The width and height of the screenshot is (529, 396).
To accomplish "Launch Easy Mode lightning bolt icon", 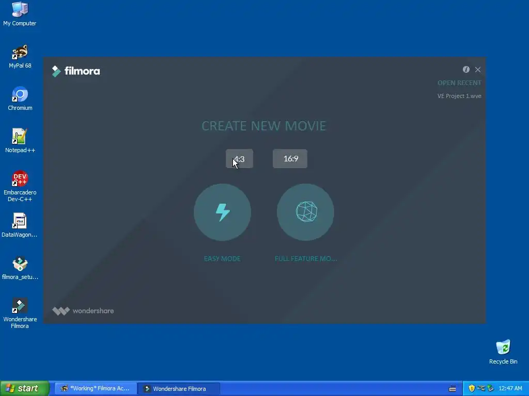I will pos(222,212).
